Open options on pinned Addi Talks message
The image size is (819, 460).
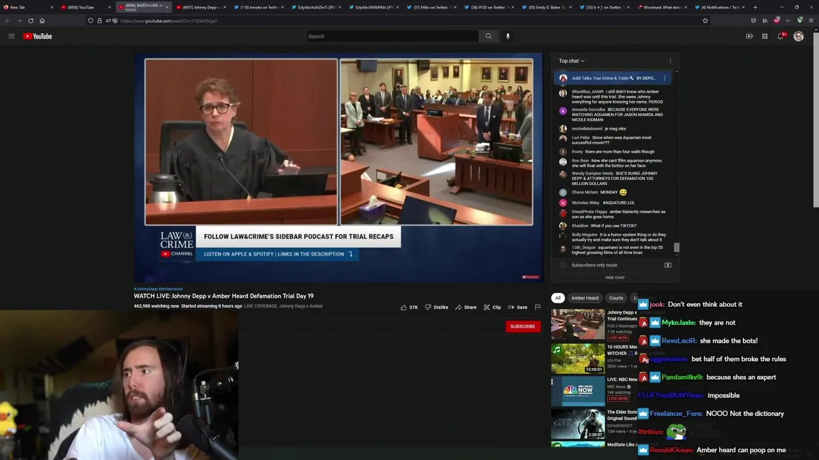click(664, 78)
